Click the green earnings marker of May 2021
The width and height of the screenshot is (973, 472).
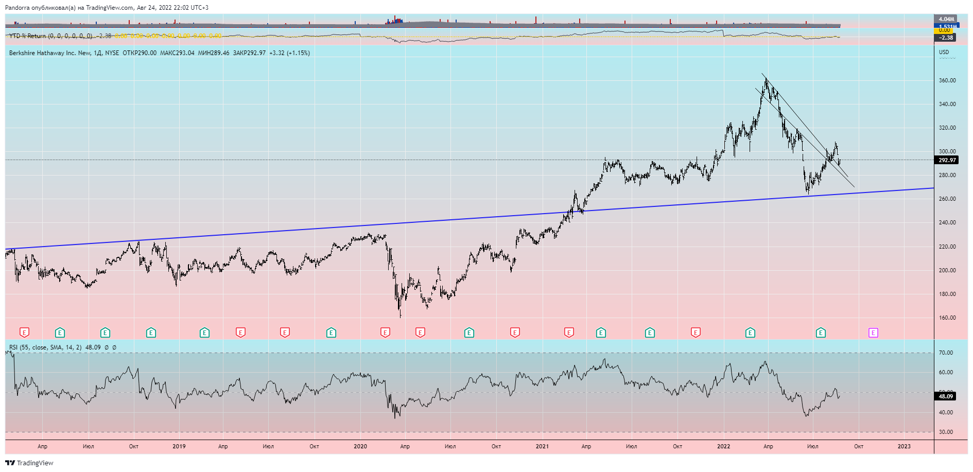(x=601, y=333)
